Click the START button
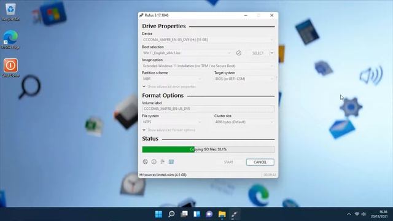393x221 pixels. coord(228,162)
